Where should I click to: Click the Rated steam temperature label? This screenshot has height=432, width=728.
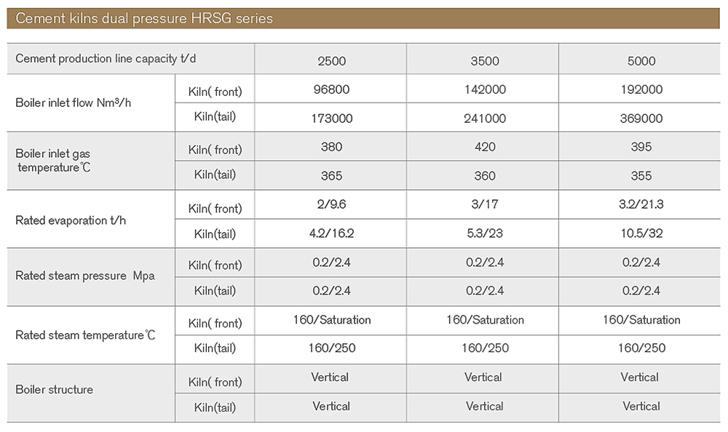(85, 335)
